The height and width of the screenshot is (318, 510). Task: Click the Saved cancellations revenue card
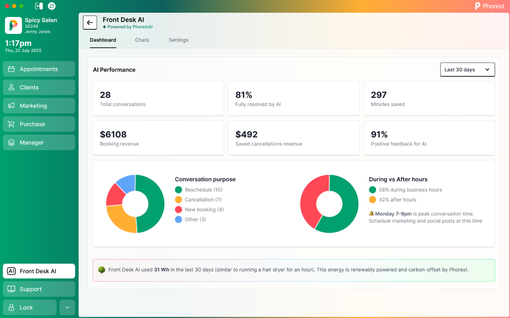pyautogui.click(x=294, y=138)
